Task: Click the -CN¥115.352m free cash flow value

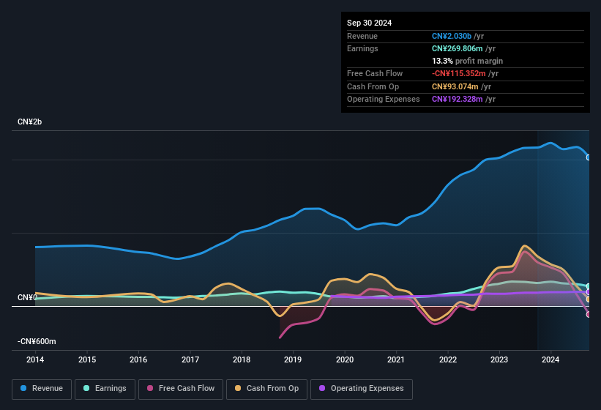Action: click(459, 73)
